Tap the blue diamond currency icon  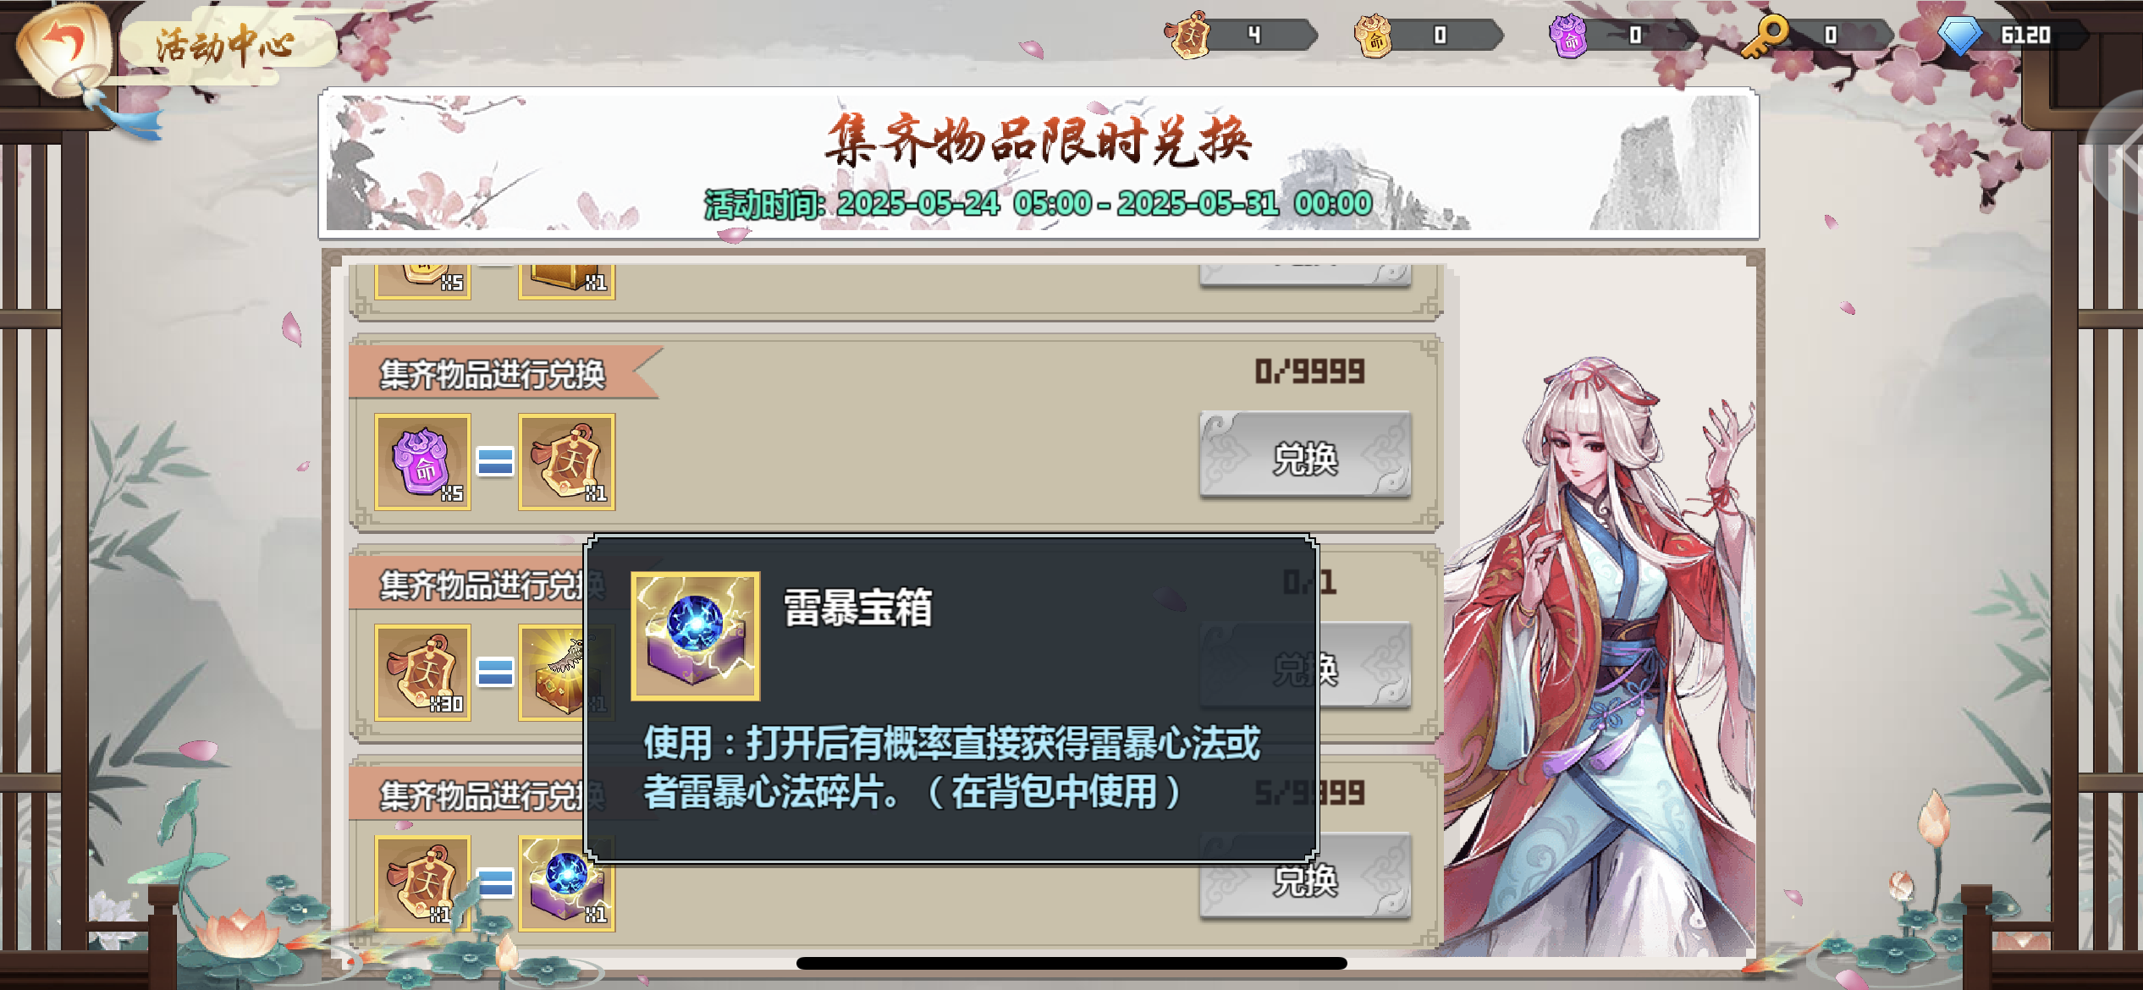click(x=1960, y=35)
